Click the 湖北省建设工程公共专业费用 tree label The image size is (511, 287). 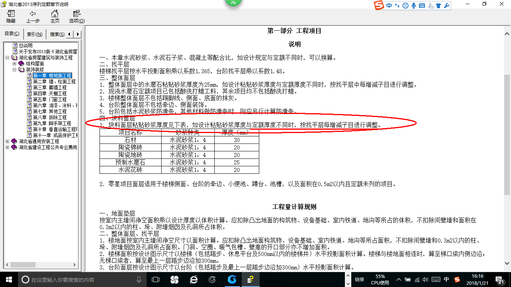[x=48, y=147]
